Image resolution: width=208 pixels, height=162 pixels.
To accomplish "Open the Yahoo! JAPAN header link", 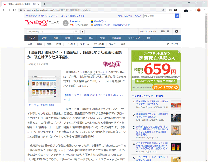I will click(125, 16).
